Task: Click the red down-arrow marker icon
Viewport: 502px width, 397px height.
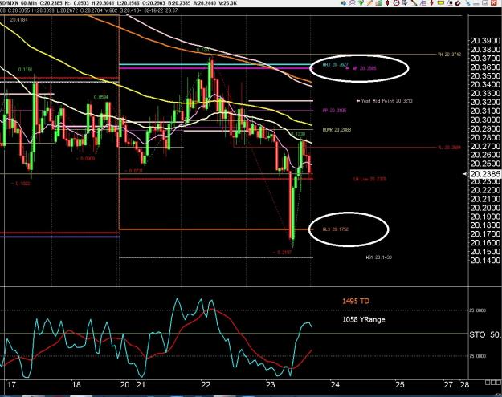Action: (431, 3)
